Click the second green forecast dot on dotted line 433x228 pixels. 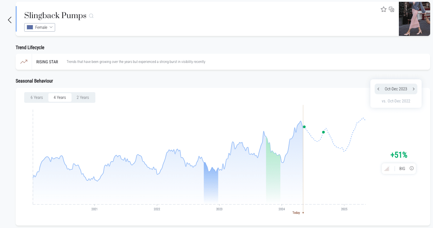(x=323, y=132)
